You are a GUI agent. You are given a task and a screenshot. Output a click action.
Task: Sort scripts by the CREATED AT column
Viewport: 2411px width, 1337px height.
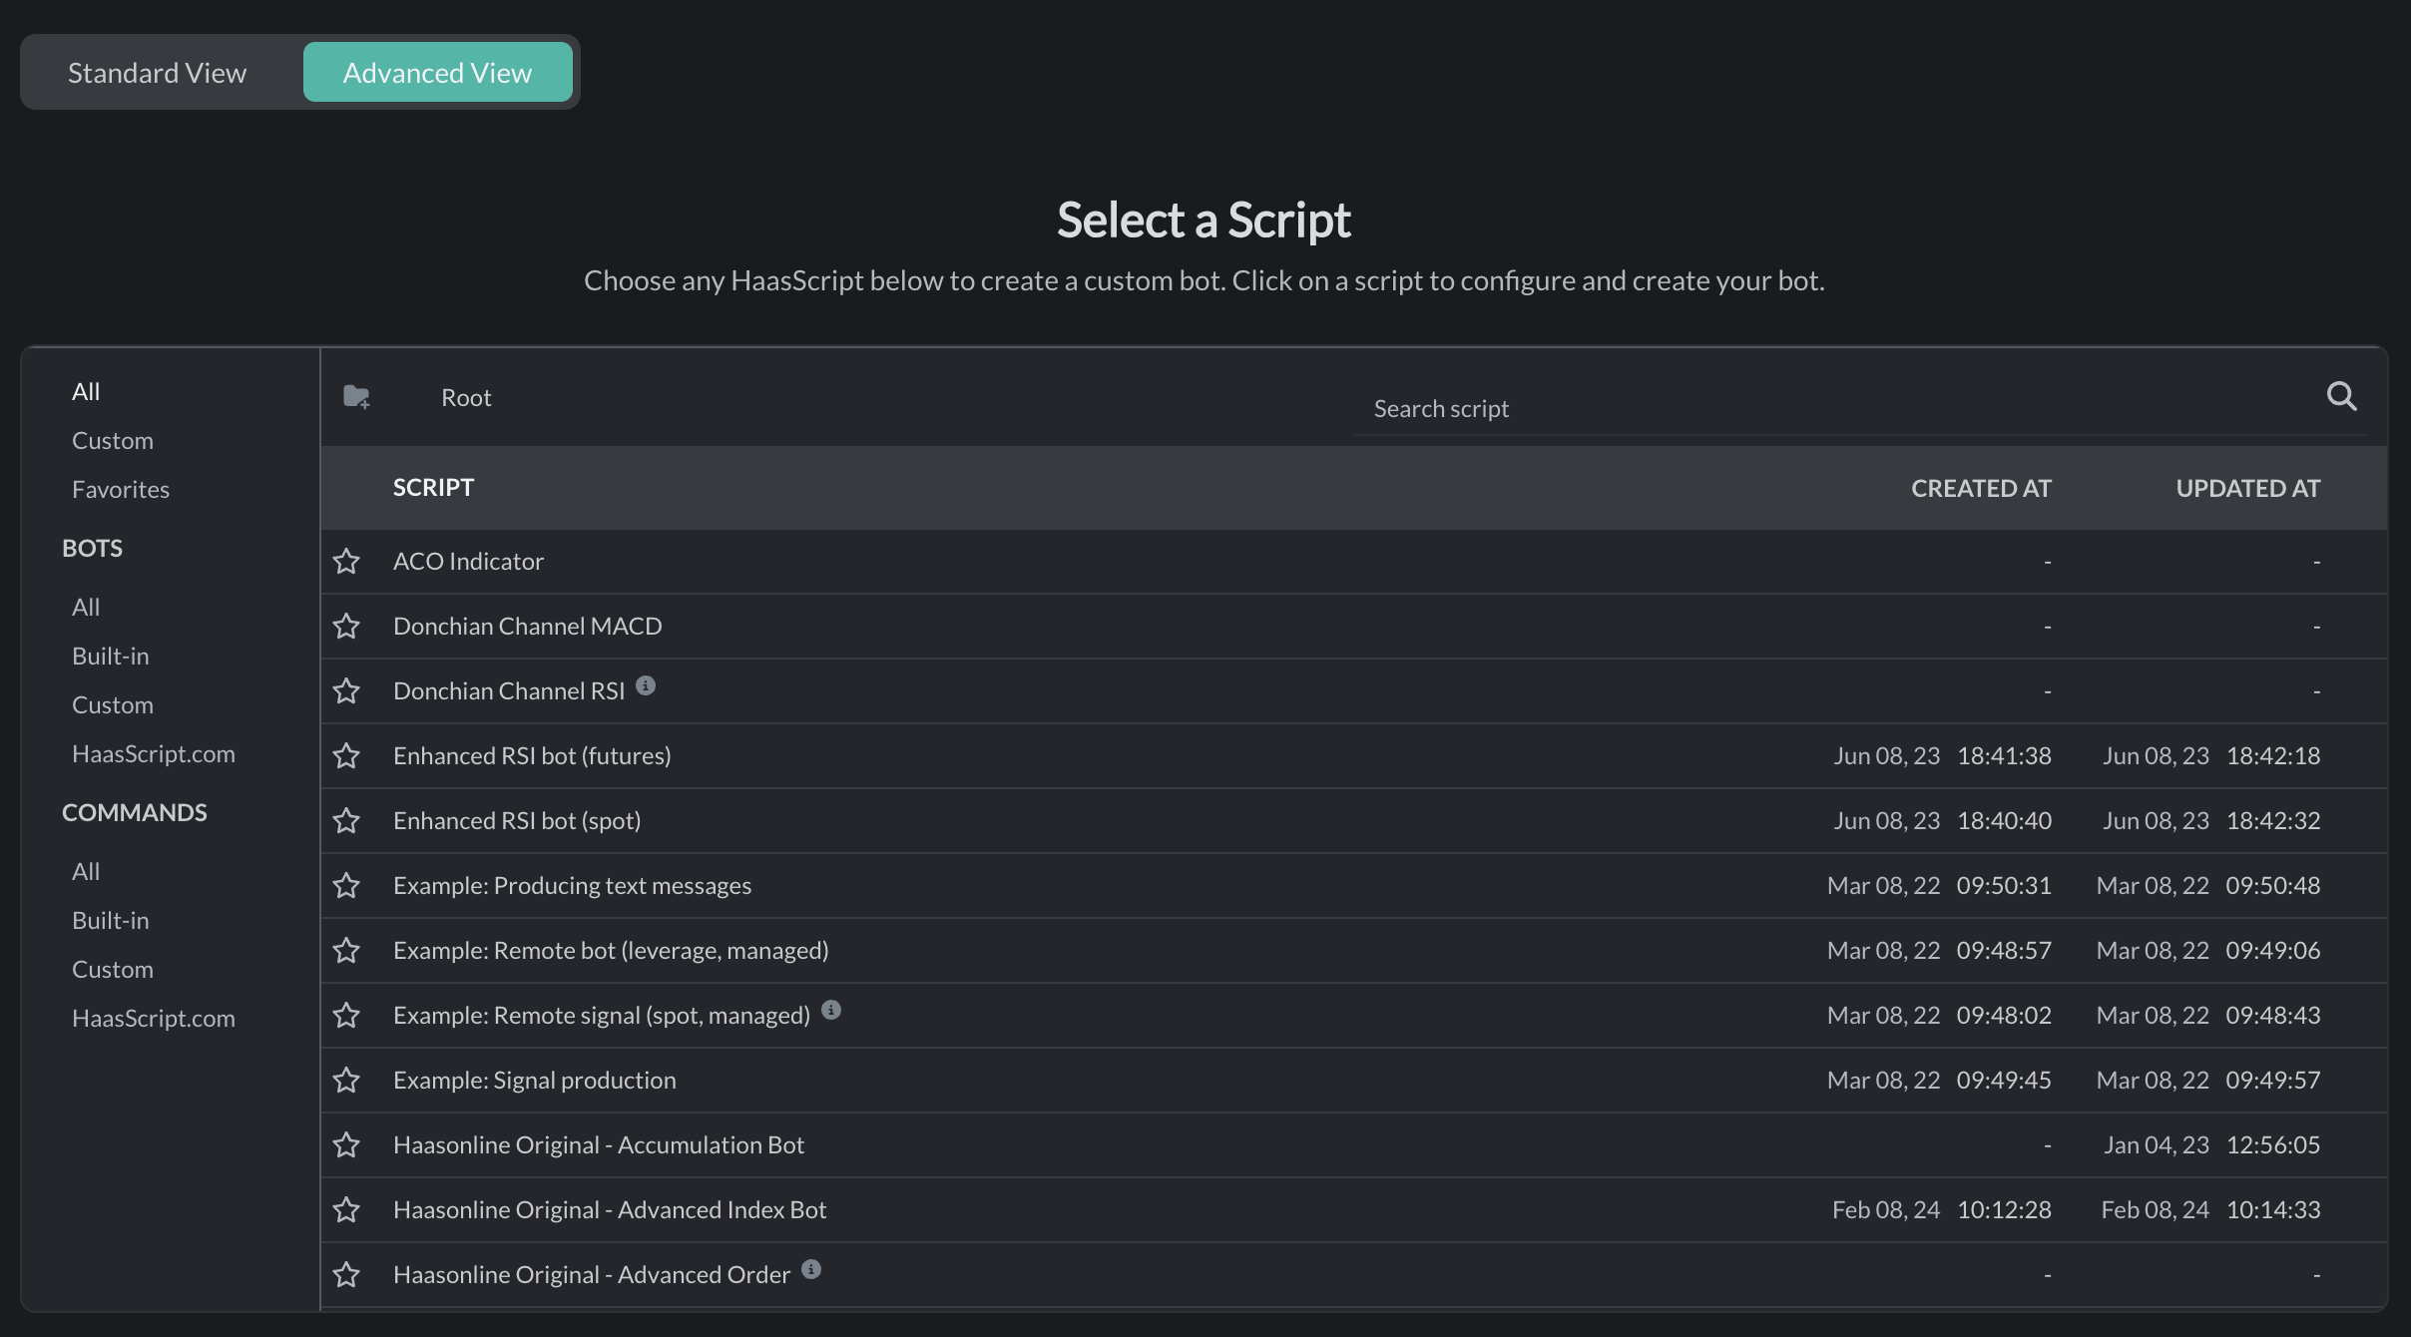(x=1980, y=487)
